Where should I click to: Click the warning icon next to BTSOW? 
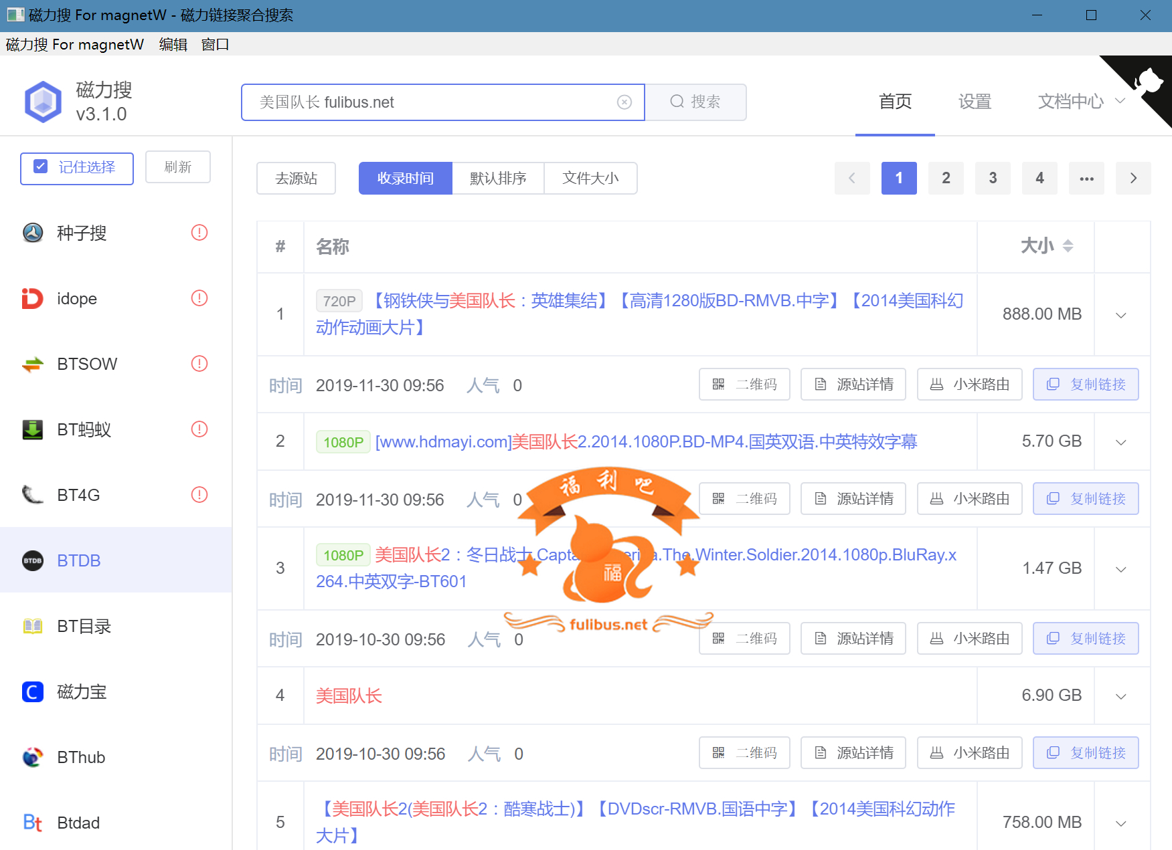click(199, 363)
